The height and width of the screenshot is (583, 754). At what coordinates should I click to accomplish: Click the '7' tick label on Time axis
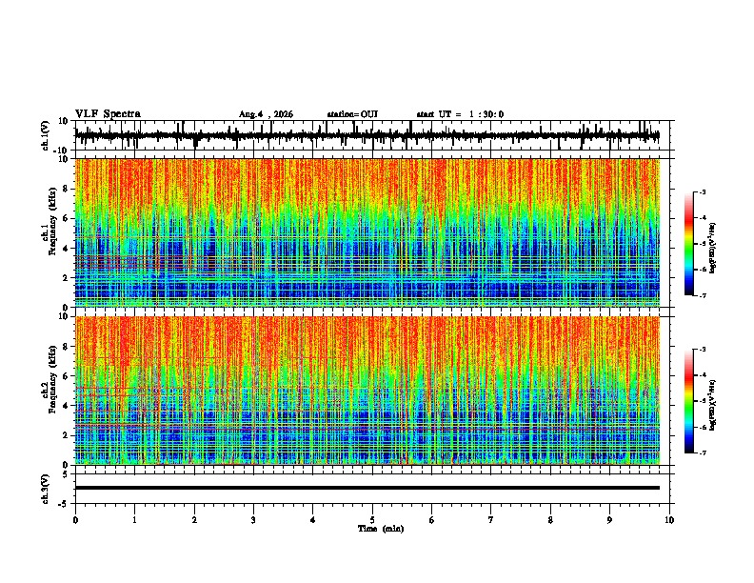point(491,520)
